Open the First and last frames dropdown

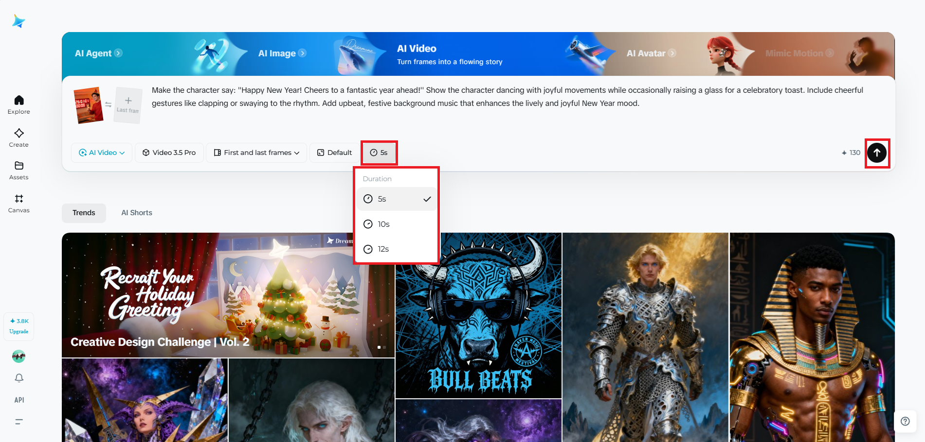[256, 153]
